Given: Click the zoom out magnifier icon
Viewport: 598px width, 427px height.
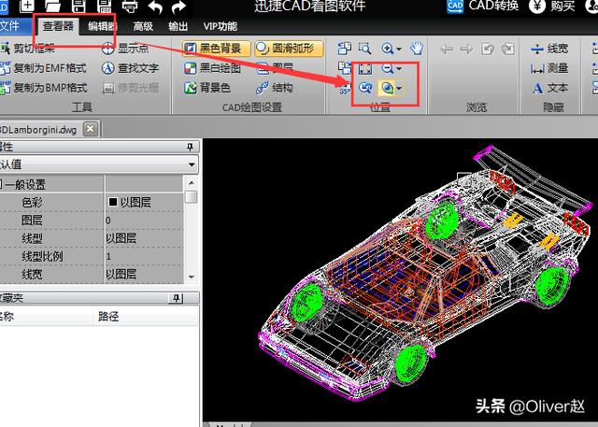Looking at the screenshot, I should (x=387, y=68).
